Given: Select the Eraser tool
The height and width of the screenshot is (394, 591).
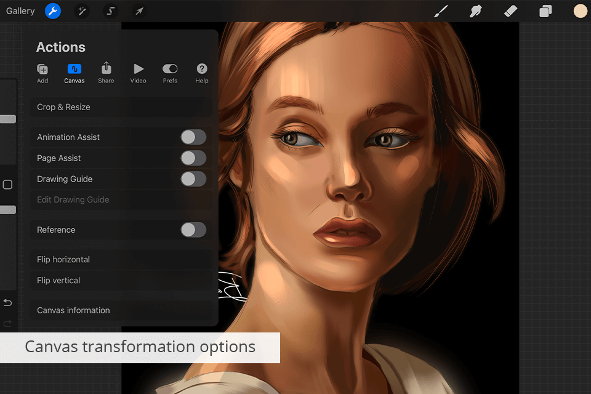Looking at the screenshot, I should coord(510,11).
